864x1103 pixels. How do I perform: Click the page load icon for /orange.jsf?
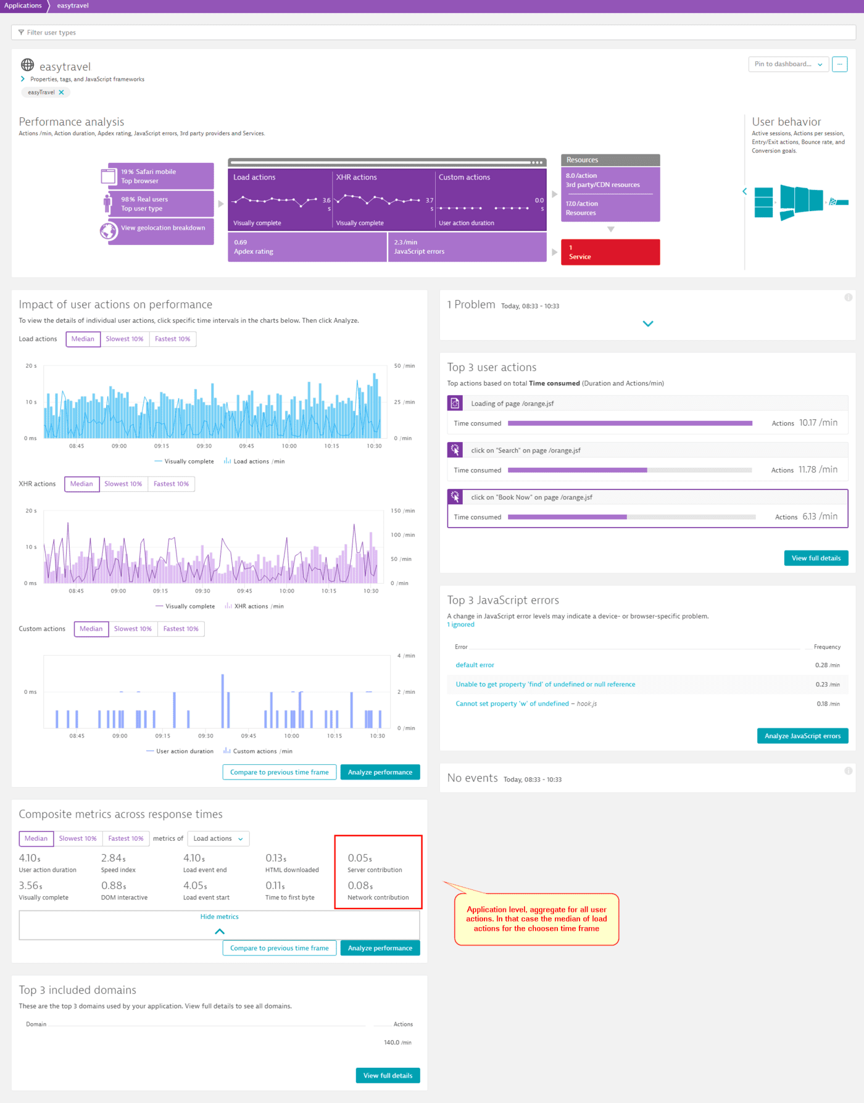click(455, 404)
